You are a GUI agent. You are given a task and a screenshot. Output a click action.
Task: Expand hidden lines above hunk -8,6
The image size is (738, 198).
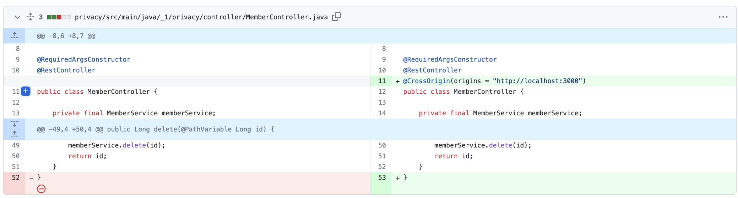pyautogui.click(x=15, y=36)
